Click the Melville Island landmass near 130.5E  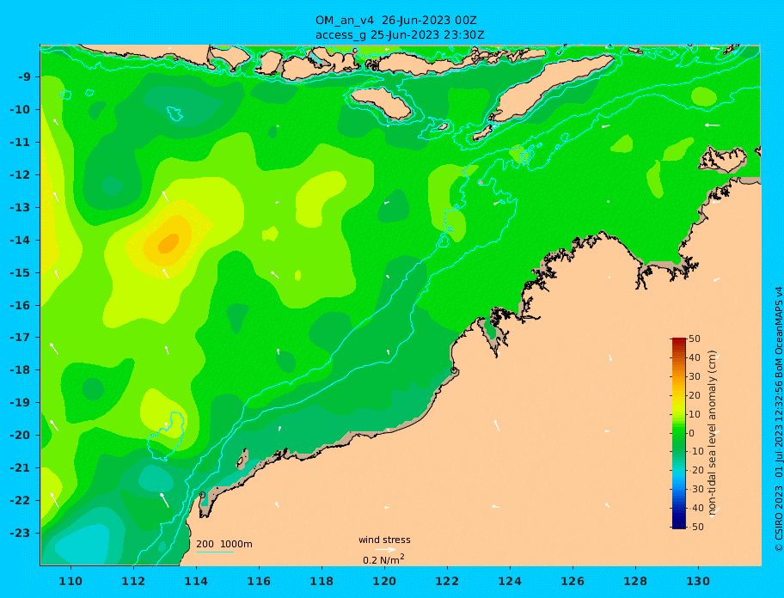[x=722, y=159]
